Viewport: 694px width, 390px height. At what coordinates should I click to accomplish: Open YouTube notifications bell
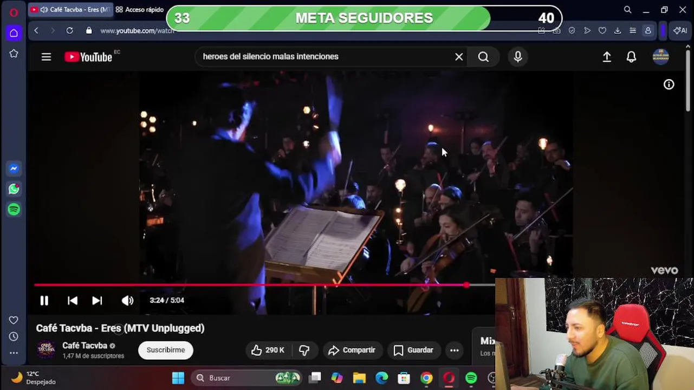click(631, 56)
